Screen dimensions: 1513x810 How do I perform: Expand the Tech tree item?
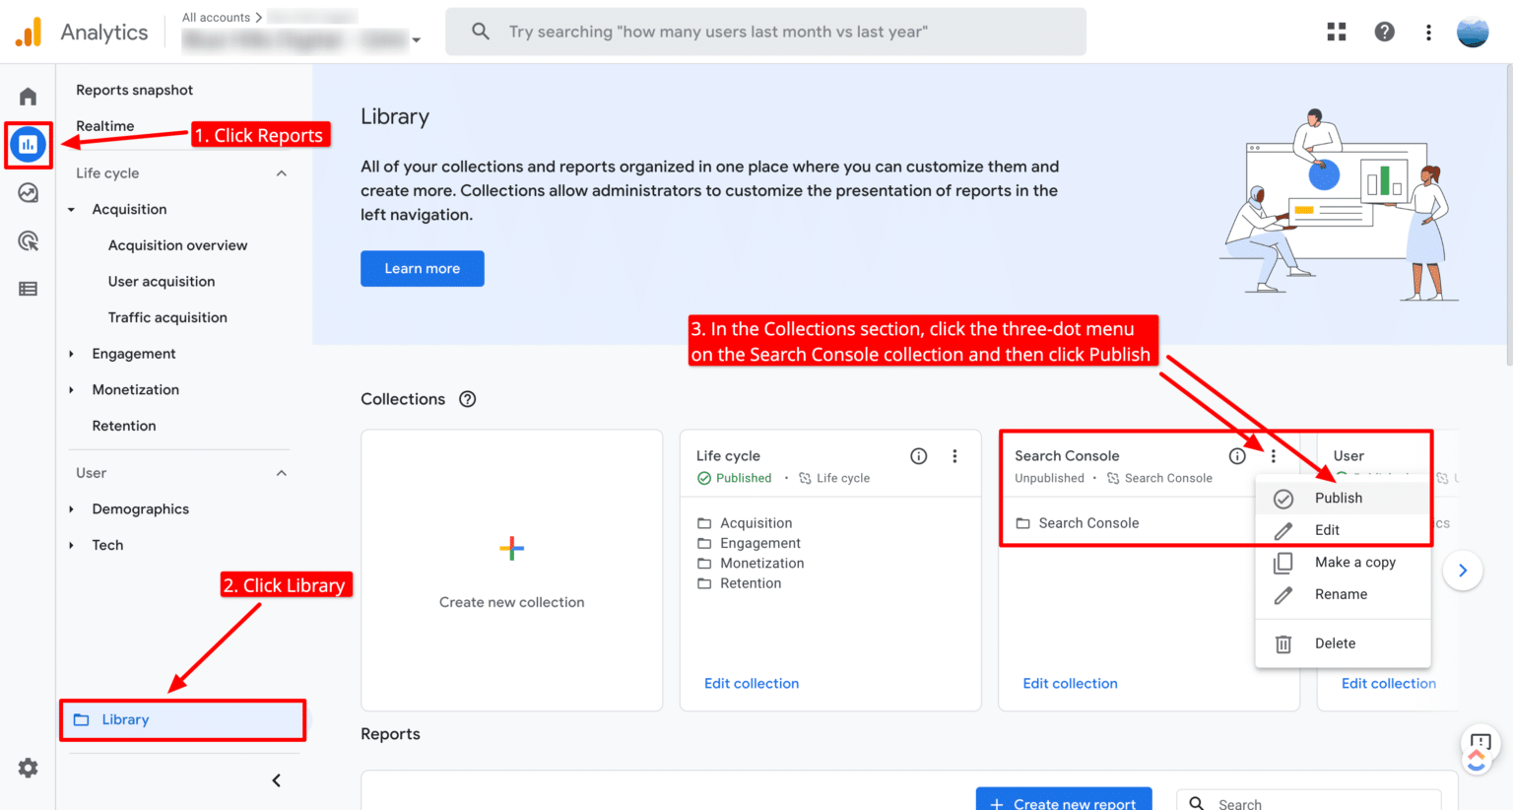click(x=71, y=545)
